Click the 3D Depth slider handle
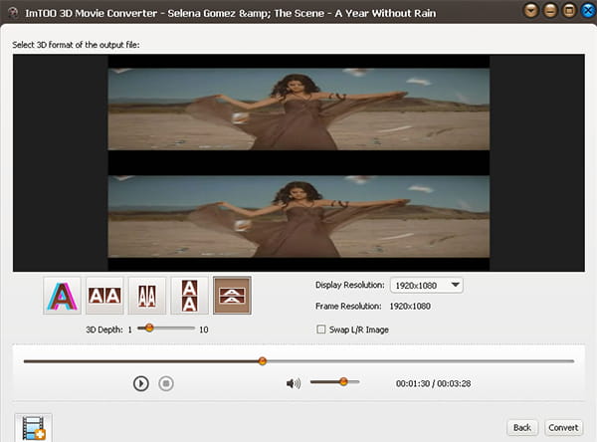 click(149, 328)
